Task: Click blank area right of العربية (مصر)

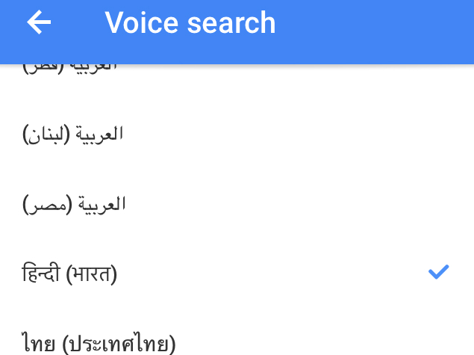Action: [299, 204]
